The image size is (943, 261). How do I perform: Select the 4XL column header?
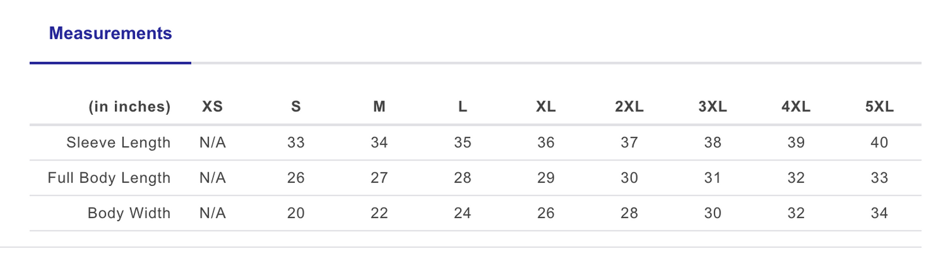[x=796, y=107]
